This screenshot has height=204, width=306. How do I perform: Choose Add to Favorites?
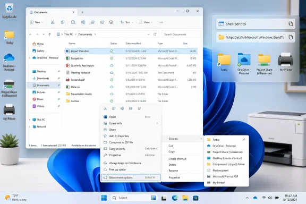pos(131,136)
